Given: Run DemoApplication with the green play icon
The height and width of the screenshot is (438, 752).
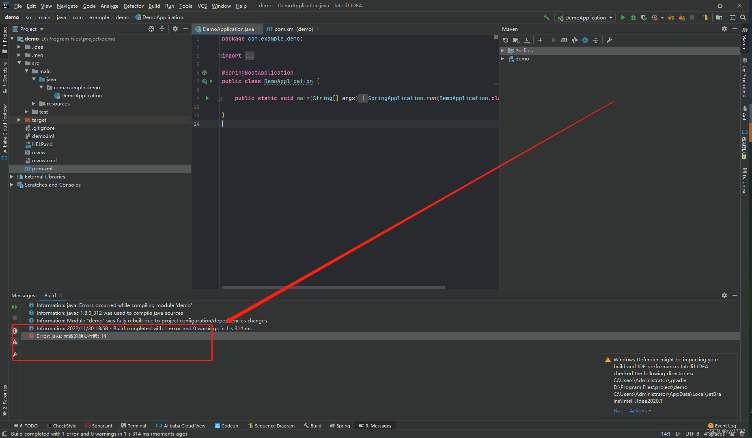Looking at the screenshot, I should [623, 17].
